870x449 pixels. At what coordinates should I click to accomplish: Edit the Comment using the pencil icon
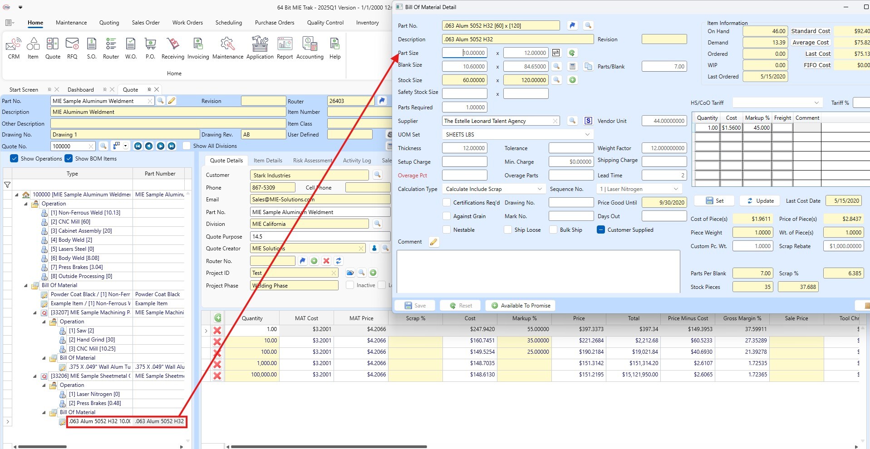(x=433, y=242)
